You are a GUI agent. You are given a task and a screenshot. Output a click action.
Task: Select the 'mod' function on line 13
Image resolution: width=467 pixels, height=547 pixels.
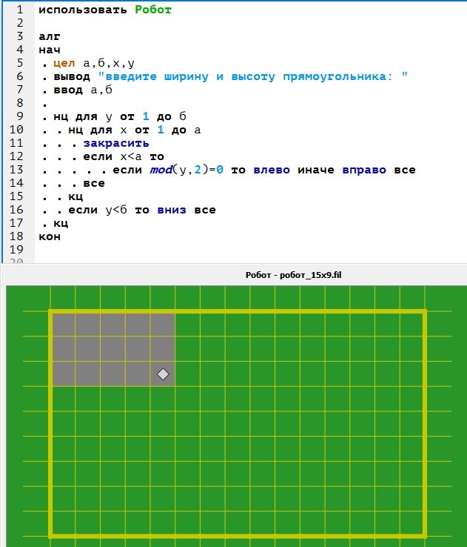coord(160,170)
